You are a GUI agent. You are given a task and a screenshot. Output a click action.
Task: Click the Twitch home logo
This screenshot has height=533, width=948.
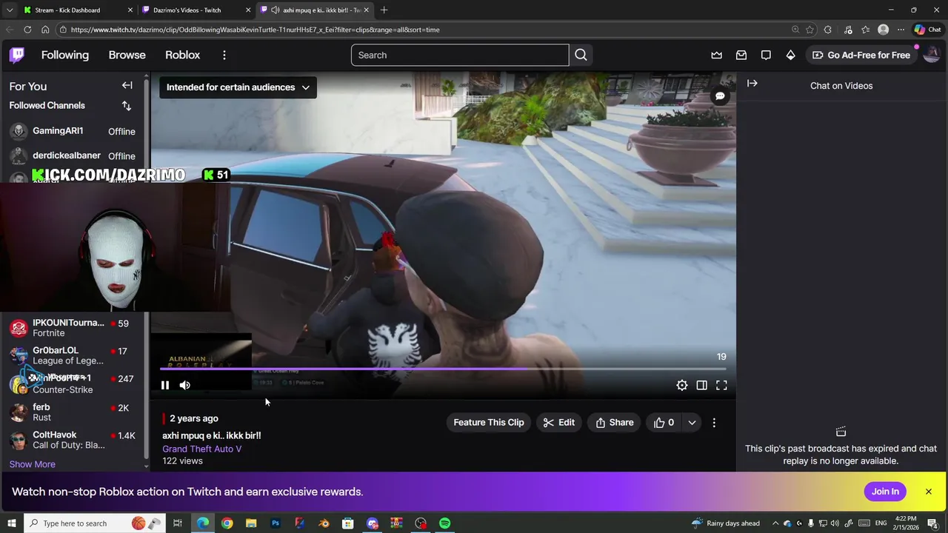(x=17, y=55)
